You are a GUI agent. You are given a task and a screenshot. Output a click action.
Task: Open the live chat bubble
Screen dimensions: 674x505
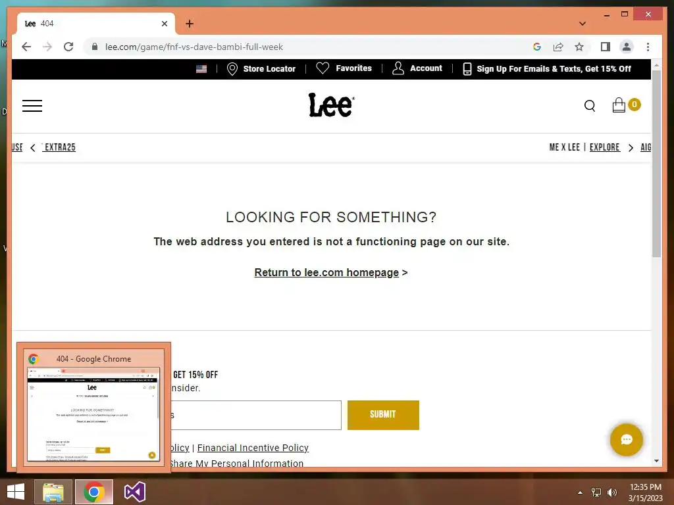[627, 440]
